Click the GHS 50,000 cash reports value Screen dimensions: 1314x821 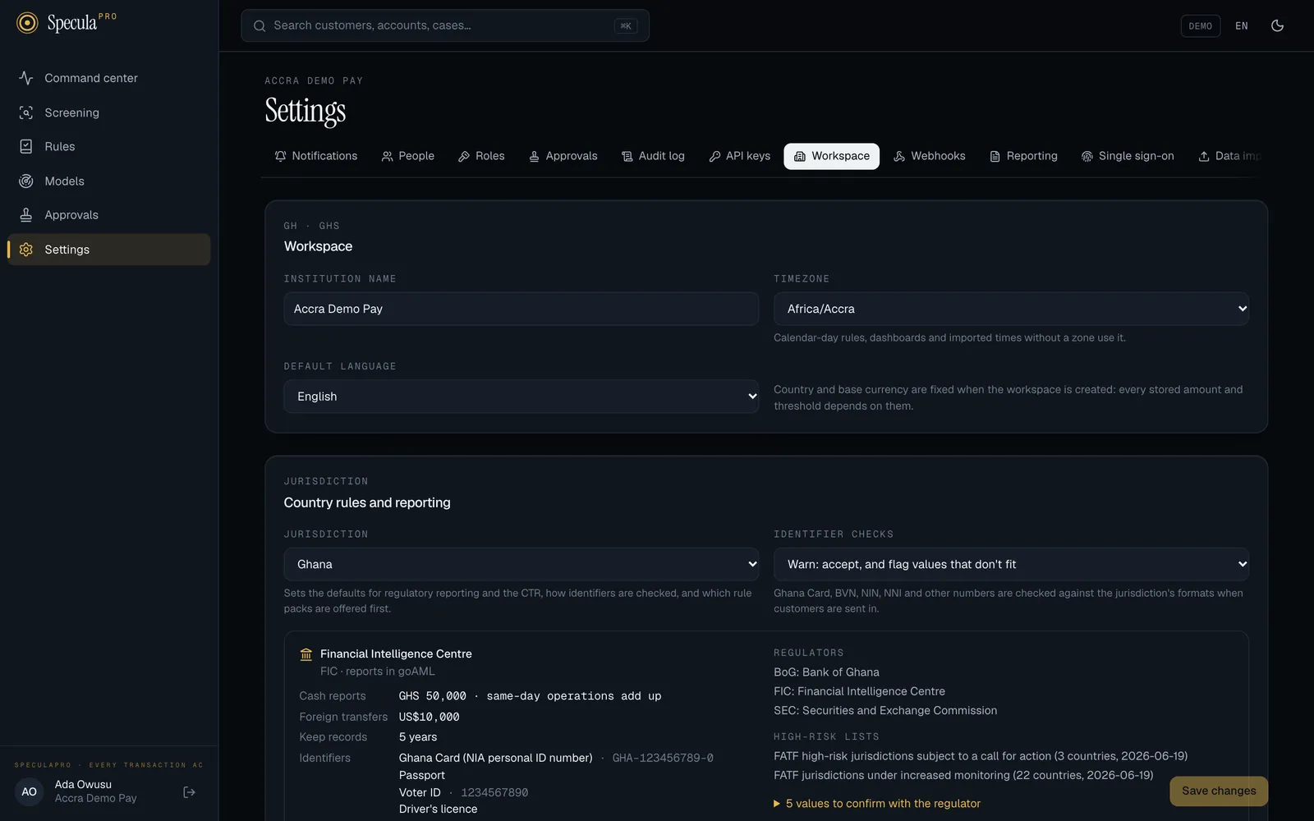pos(433,696)
